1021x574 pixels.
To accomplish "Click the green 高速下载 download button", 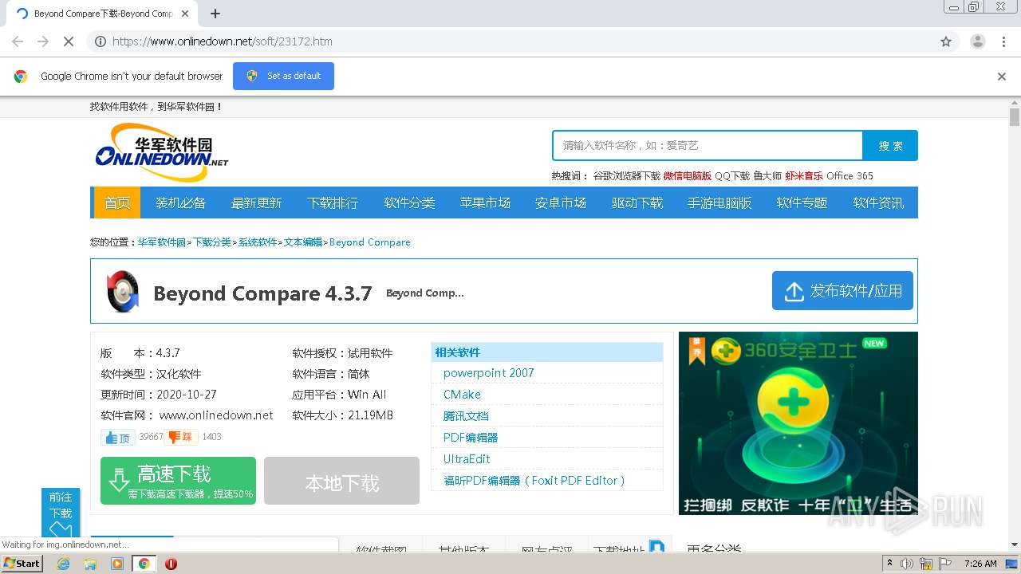I will click(178, 481).
